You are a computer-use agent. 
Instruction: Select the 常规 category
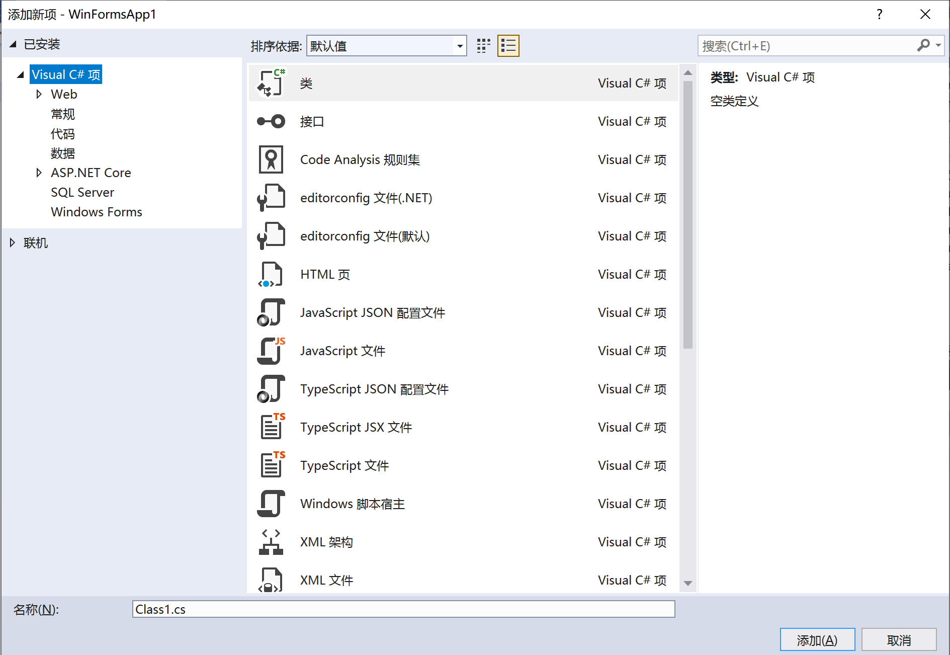63,114
